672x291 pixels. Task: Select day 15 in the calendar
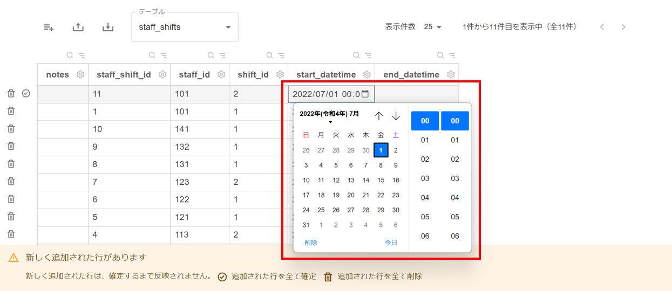tap(381, 181)
